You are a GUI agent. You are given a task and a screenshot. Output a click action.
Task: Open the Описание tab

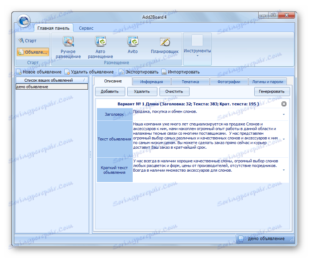[113, 81]
